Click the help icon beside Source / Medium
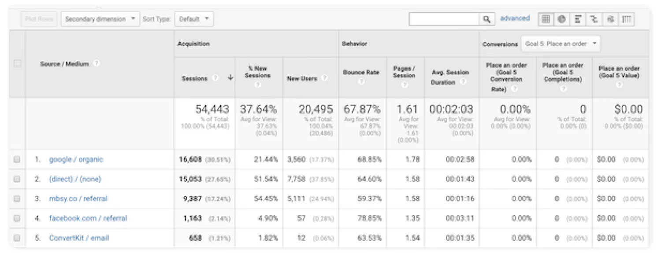Viewport: 661px width, 257px height. (96, 64)
